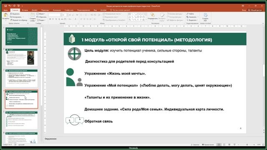Start slideshow from Quick Access toolbar
The height and width of the screenshot is (150, 267).
click(18, 6)
